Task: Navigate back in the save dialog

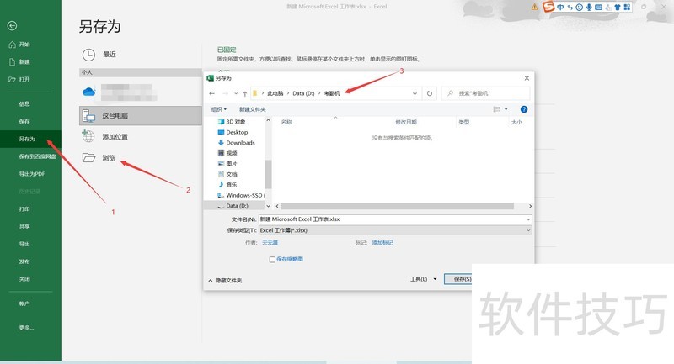Action: (x=212, y=93)
